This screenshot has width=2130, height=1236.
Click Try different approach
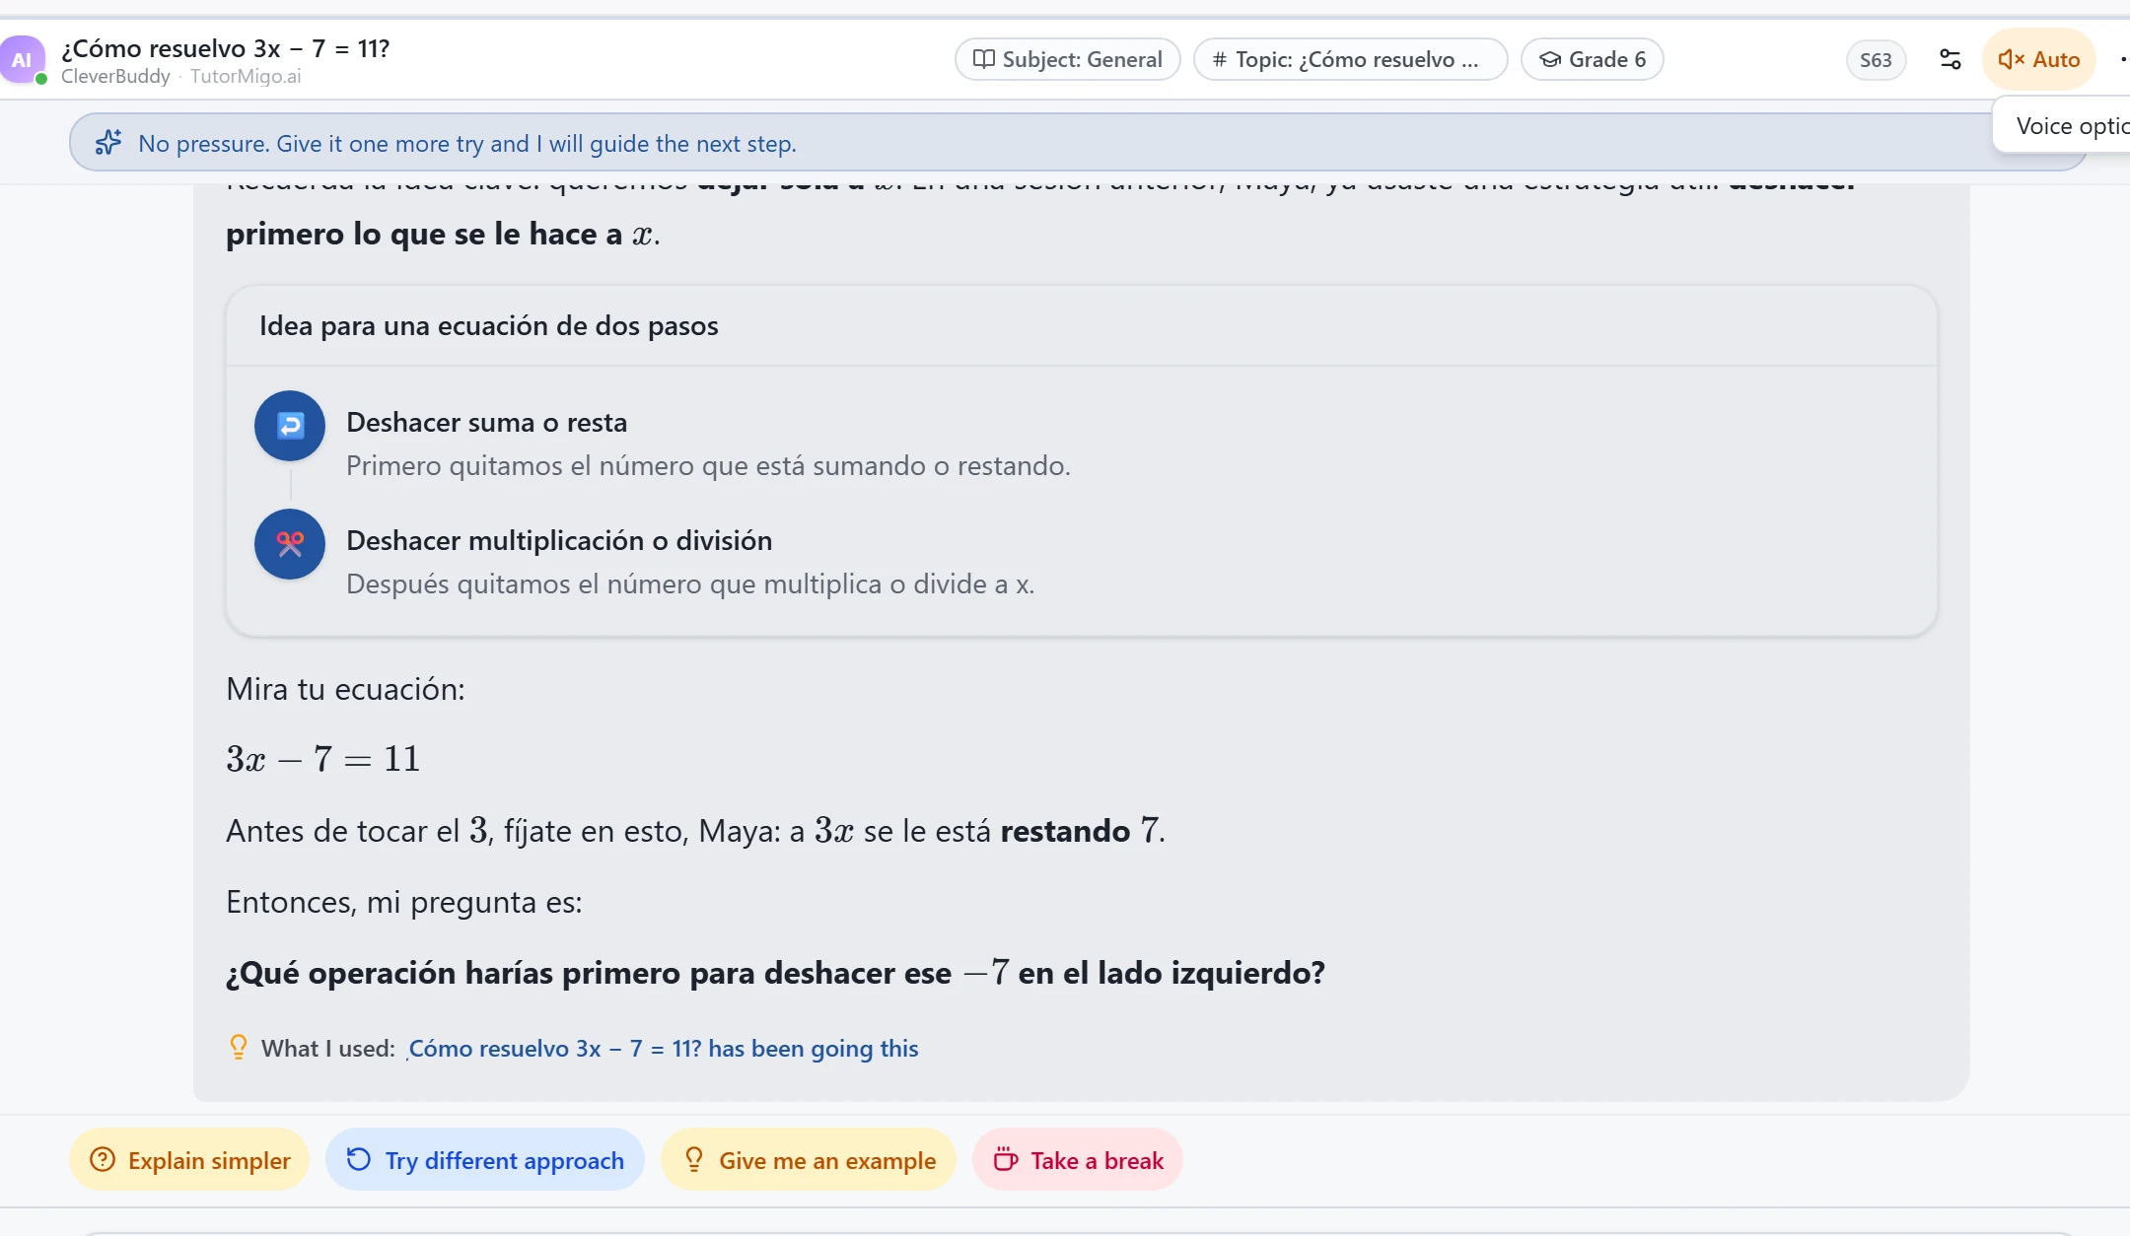click(x=485, y=1160)
